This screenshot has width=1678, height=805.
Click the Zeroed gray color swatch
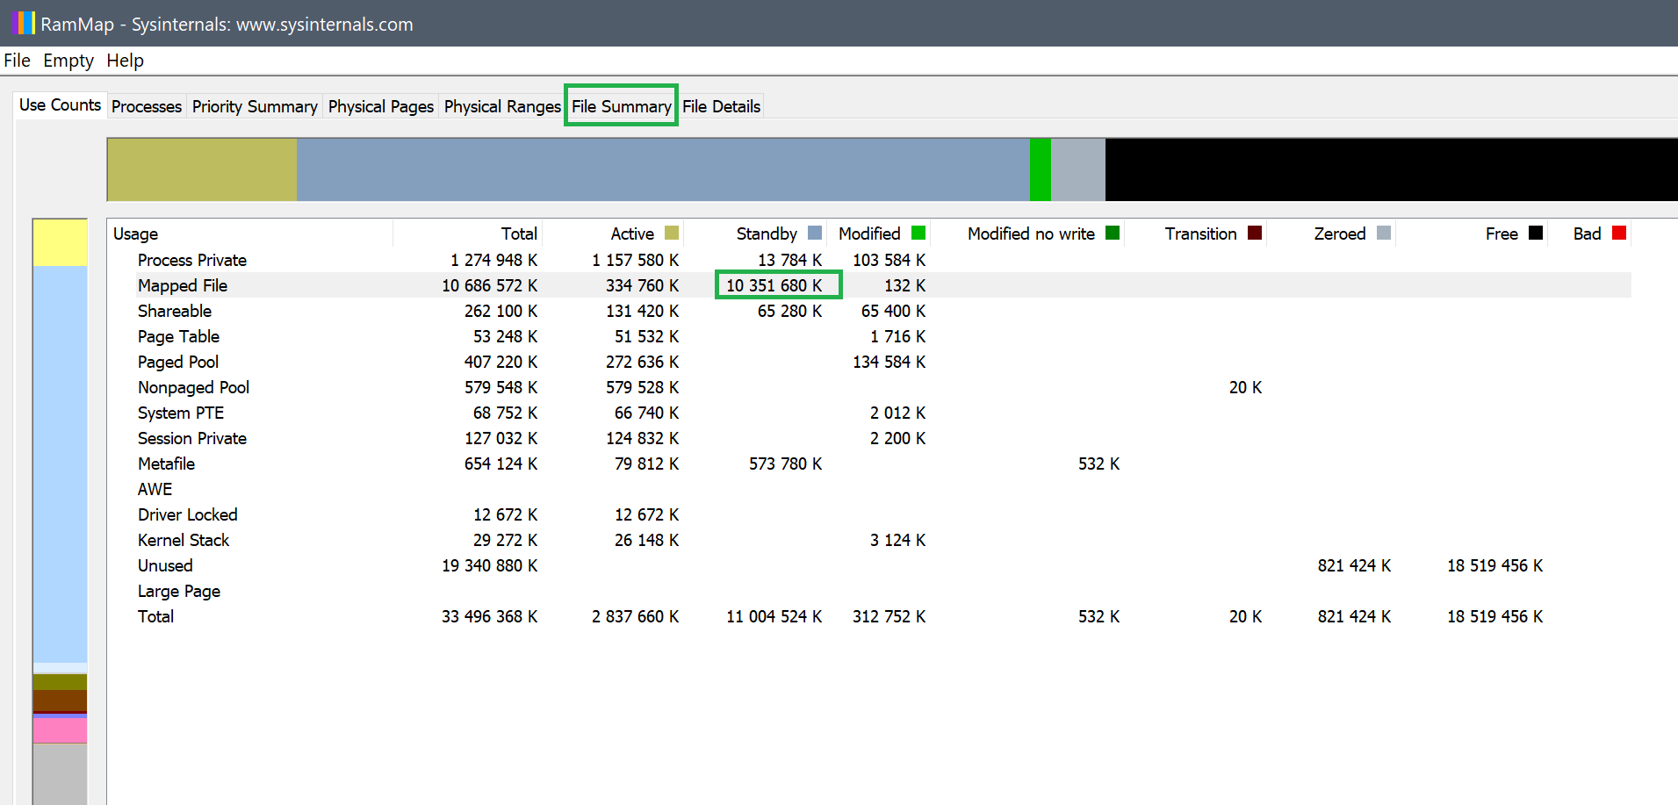[x=1384, y=233]
